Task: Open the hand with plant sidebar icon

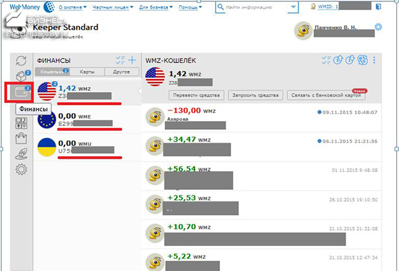Action: [21, 154]
